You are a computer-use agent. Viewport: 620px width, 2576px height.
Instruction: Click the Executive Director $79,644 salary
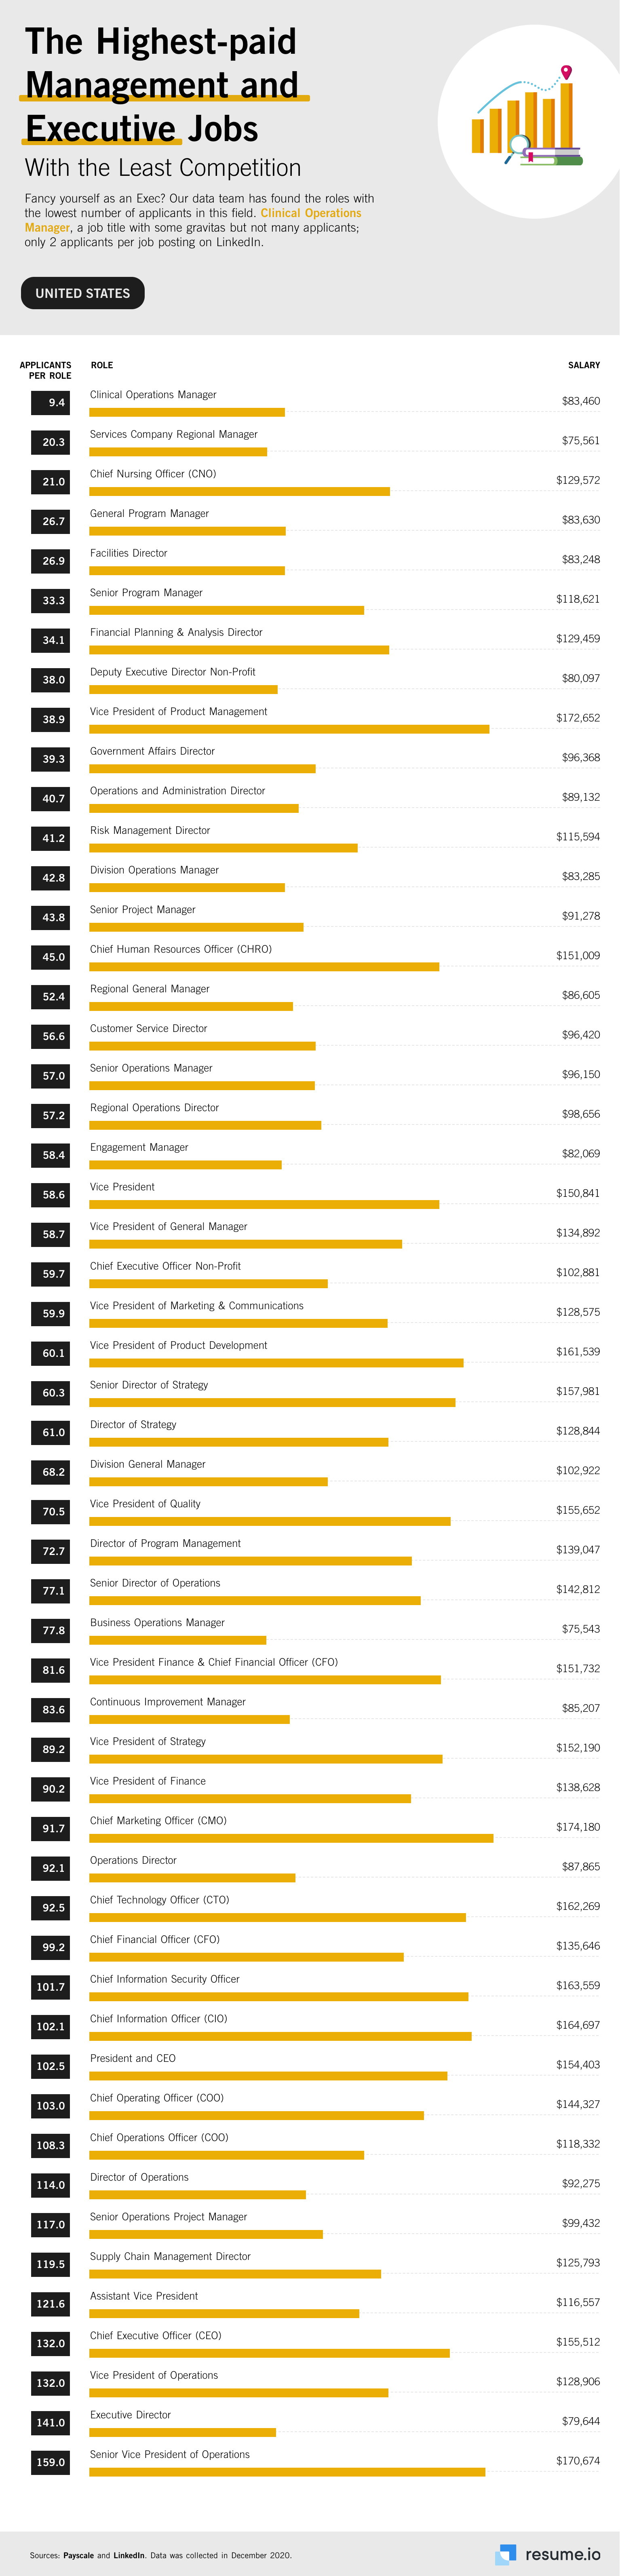click(581, 2421)
